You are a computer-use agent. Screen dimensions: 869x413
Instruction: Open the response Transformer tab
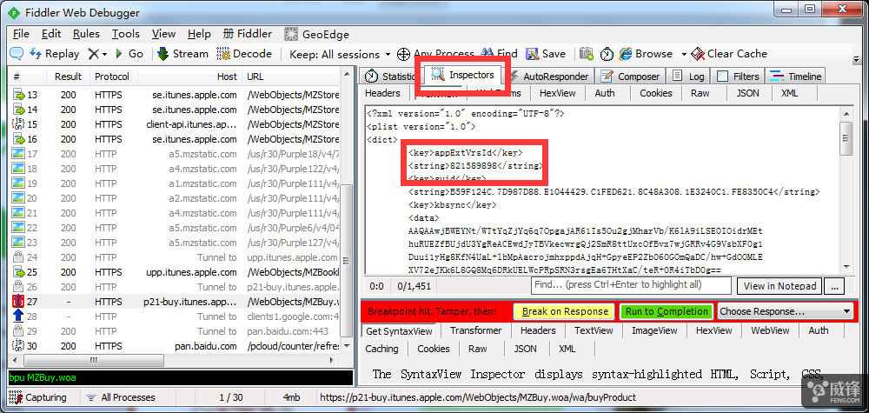click(x=475, y=330)
